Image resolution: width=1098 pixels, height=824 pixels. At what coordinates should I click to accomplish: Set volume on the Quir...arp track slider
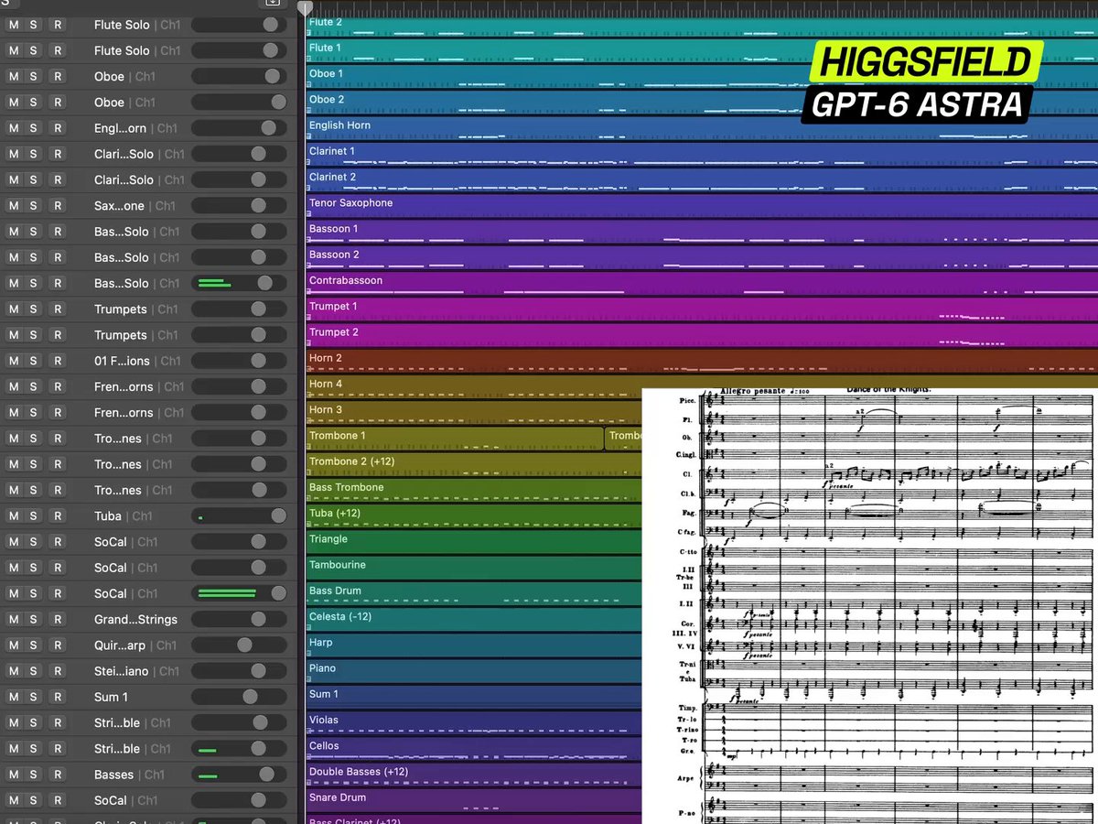coord(239,645)
